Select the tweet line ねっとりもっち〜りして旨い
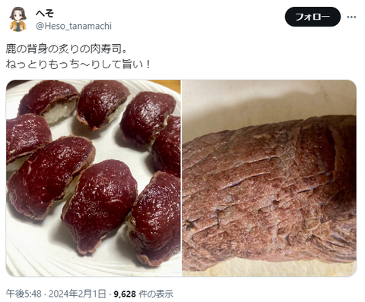This screenshot has width=365, height=302. pyautogui.click(x=78, y=64)
